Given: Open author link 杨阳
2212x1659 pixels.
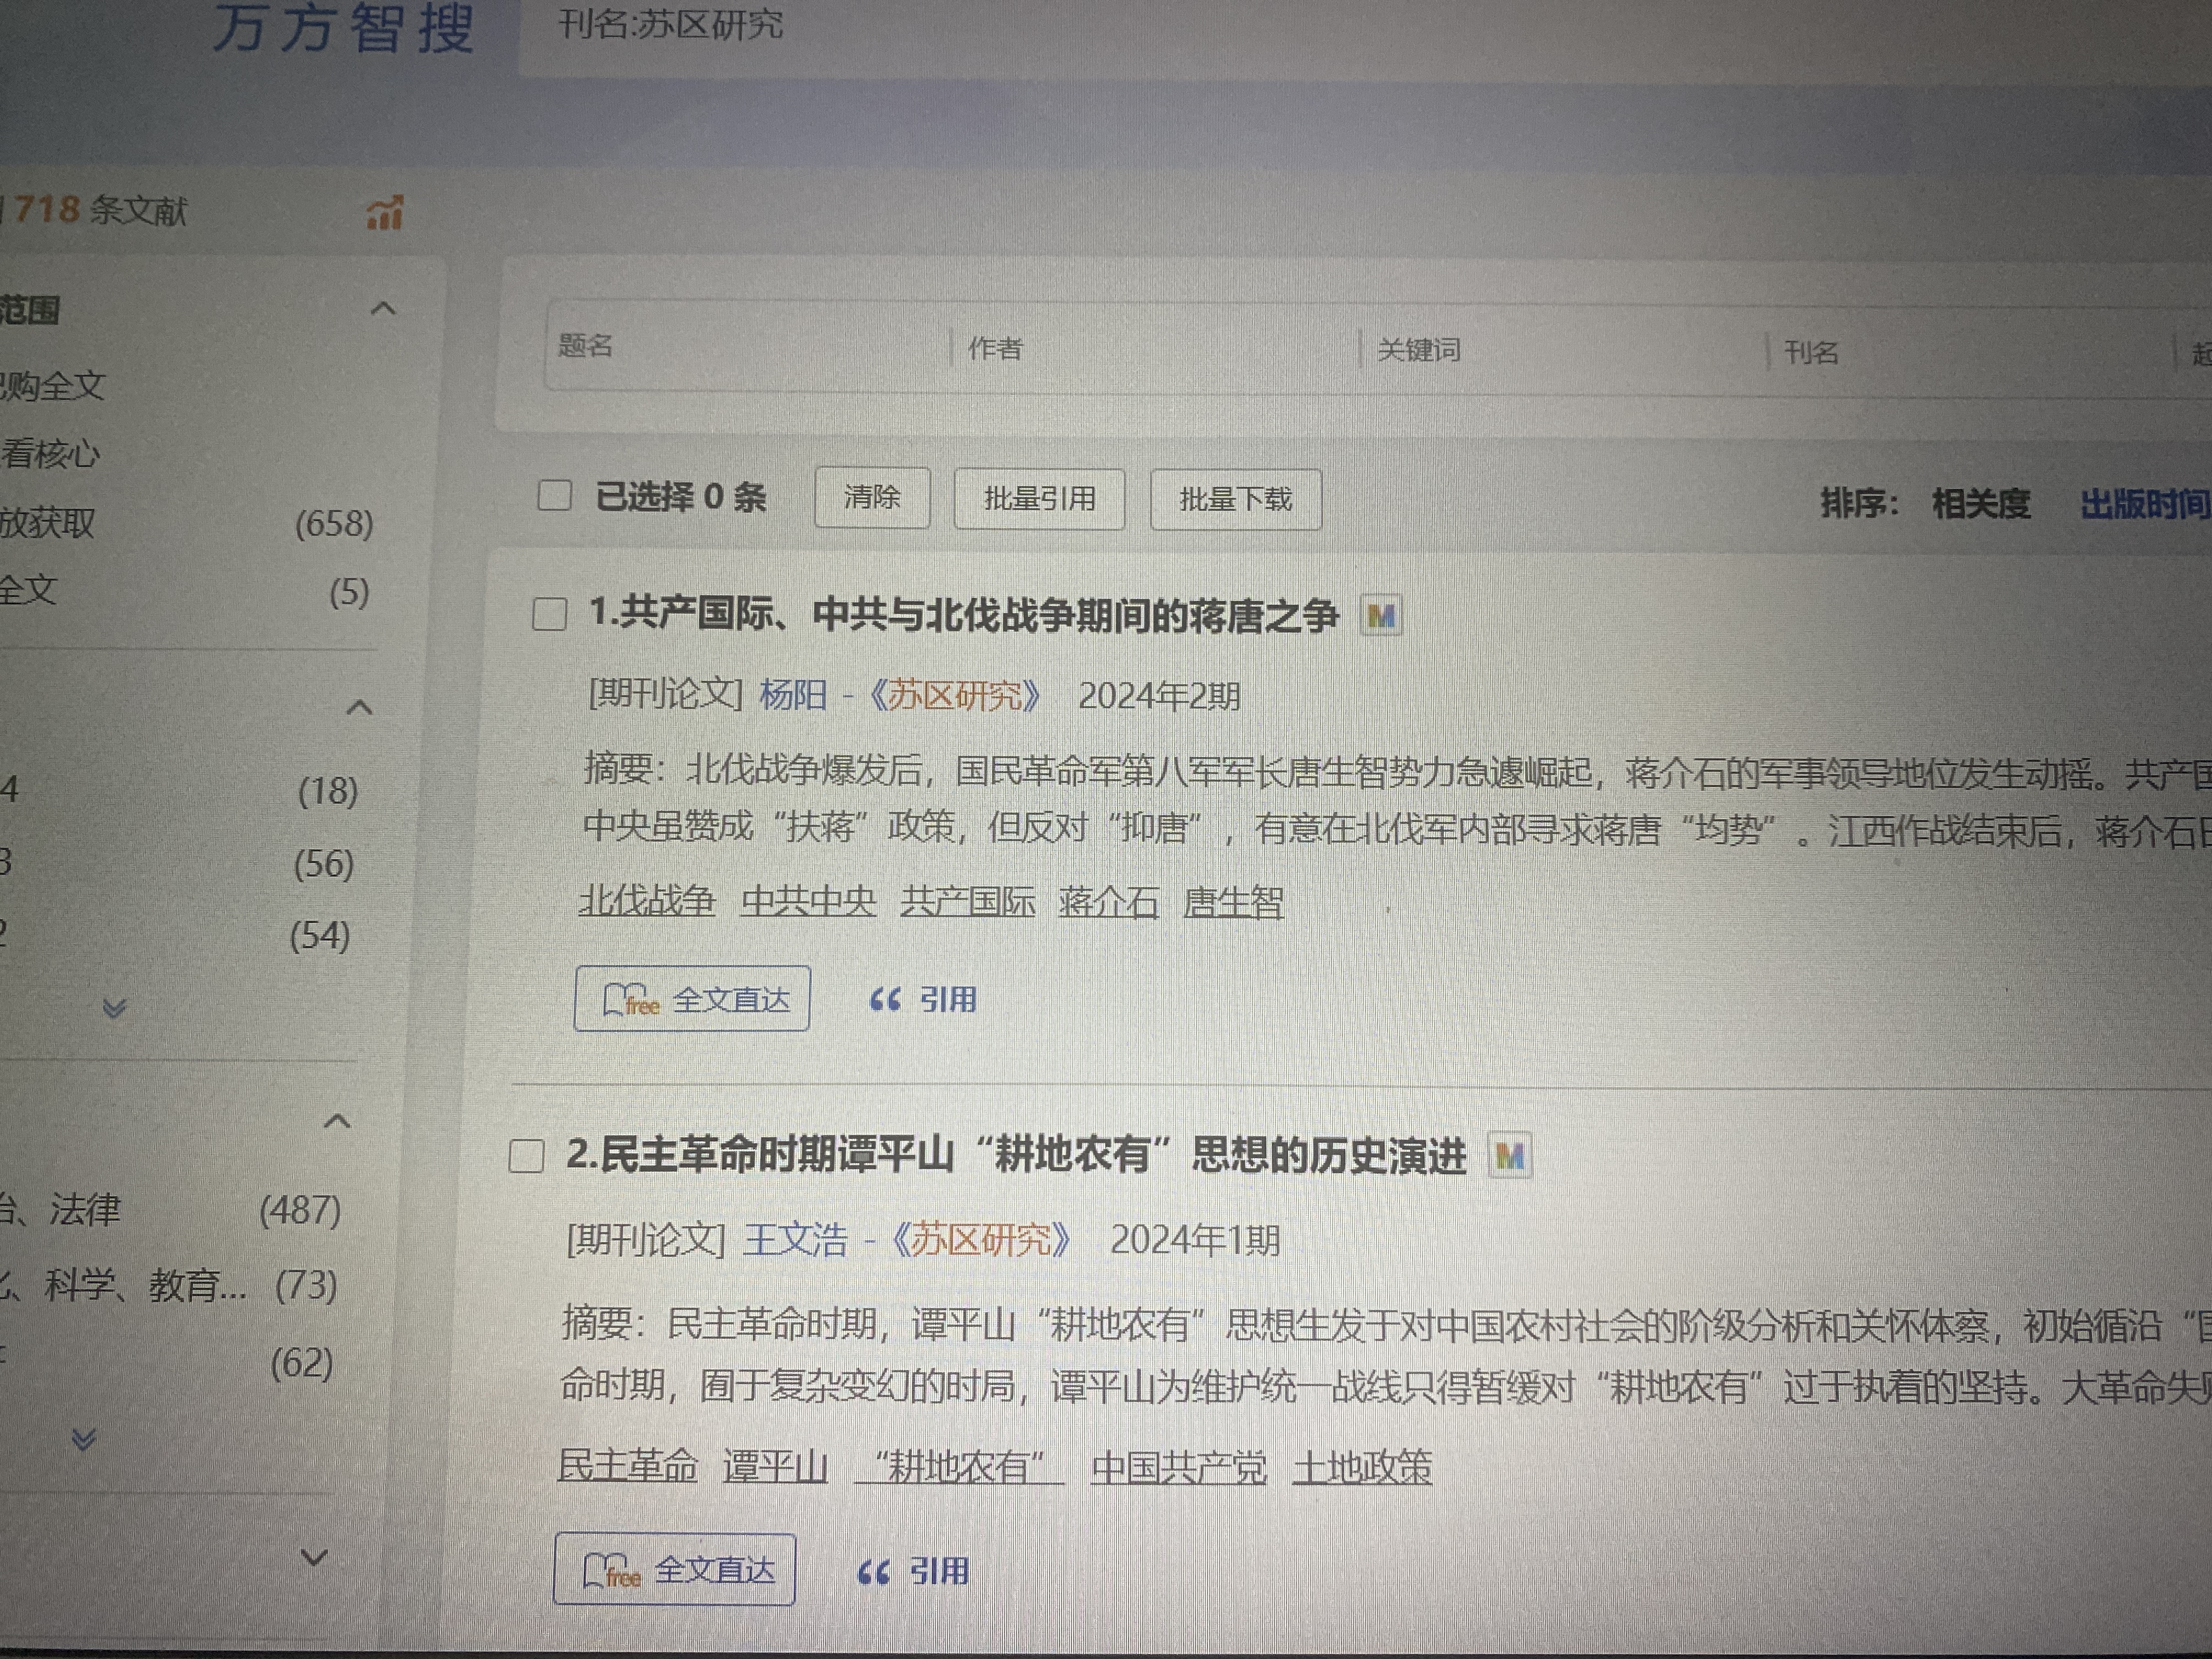Looking at the screenshot, I should [792, 694].
